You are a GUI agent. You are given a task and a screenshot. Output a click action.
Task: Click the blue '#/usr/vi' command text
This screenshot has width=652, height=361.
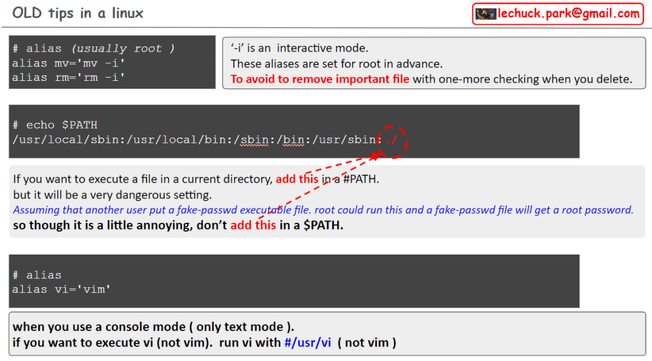[x=308, y=343]
